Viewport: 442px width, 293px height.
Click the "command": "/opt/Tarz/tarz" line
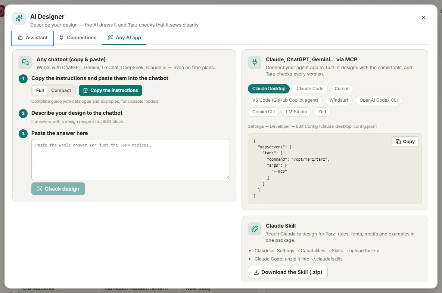pyautogui.click(x=298, y=160)
